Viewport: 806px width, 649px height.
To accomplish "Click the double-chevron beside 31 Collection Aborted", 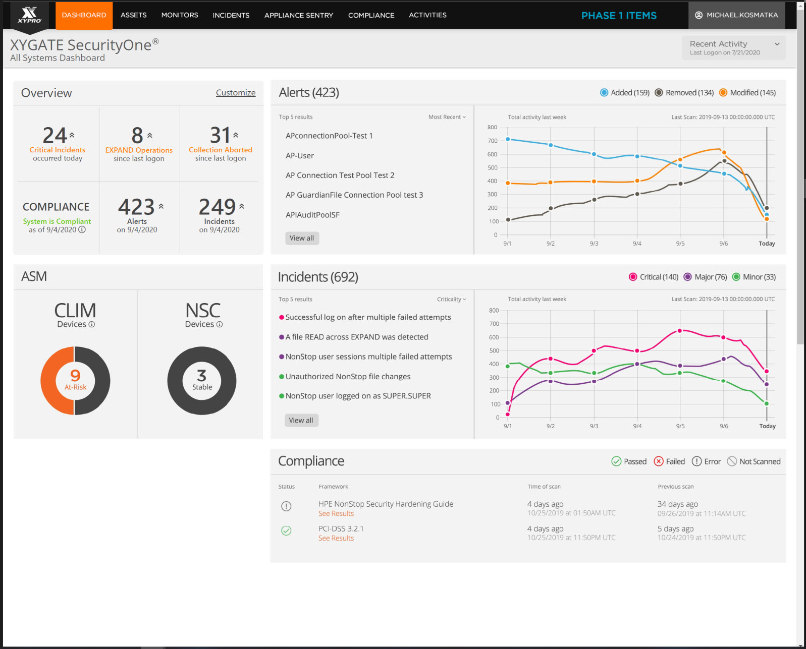I will (x=236, y=135).
